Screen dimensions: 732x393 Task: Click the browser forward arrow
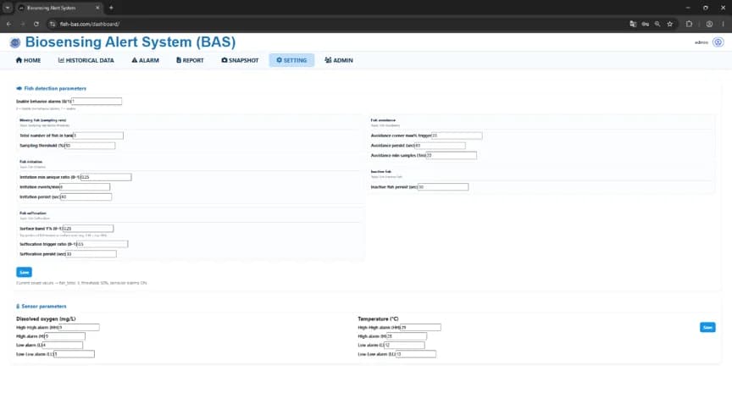coord(22,24)
